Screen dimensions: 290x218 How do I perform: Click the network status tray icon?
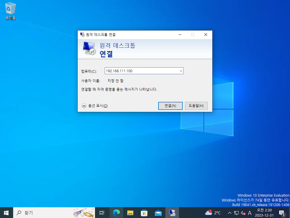(236, 213)
